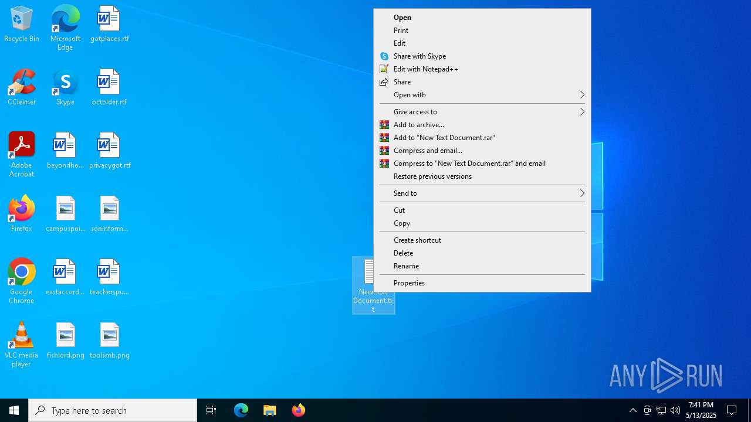Choose Add to "New Text Document.rar"
This screenshot has width=751, height=422.
482,138
